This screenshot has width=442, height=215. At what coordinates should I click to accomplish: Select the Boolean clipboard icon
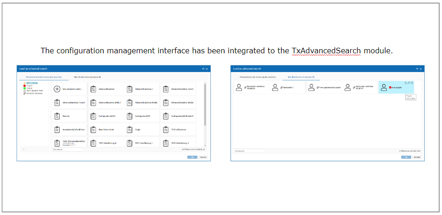(x=57, y=116)
